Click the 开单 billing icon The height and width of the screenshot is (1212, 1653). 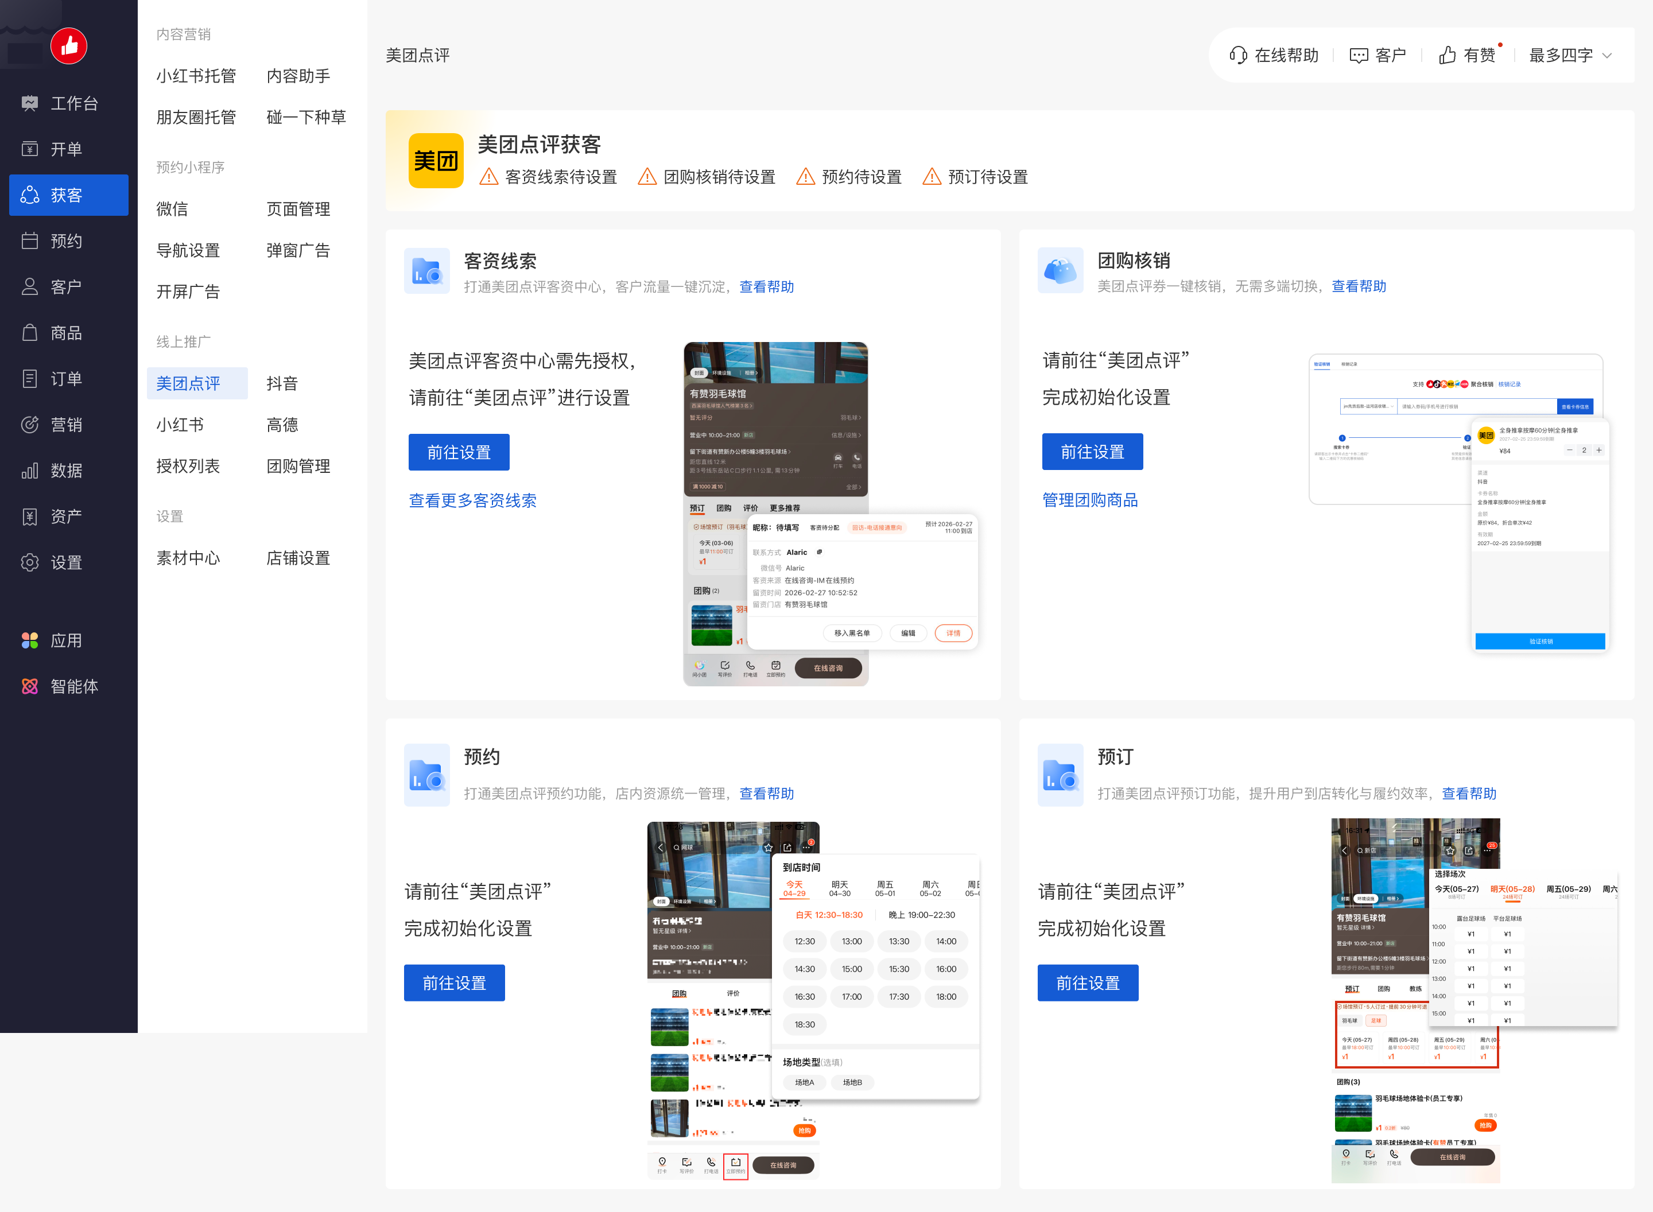tap(29, 149)
